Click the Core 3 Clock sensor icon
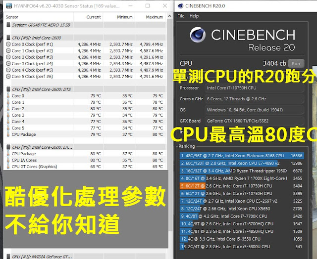This screenshot has width=317, height=259. [8, 64]
